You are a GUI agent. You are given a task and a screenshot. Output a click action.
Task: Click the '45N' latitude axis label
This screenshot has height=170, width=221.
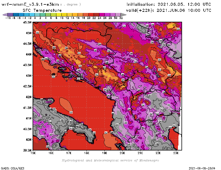click(x=28, y=33)
